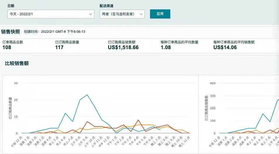Select the average quantity value 1.08
This screenshot has width=279, height=154.
(x=166, y=47)
